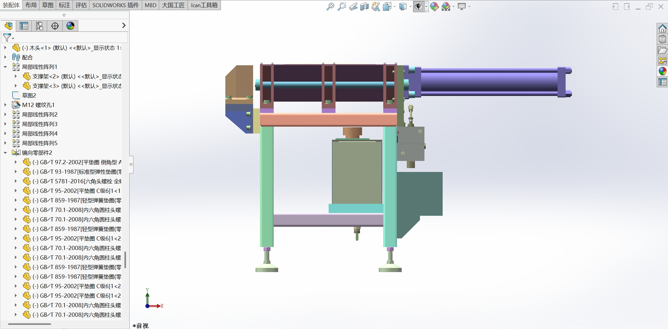Toggle the Hide/Show Items eye button
668x329 pixels.
[x=418, y=7]
